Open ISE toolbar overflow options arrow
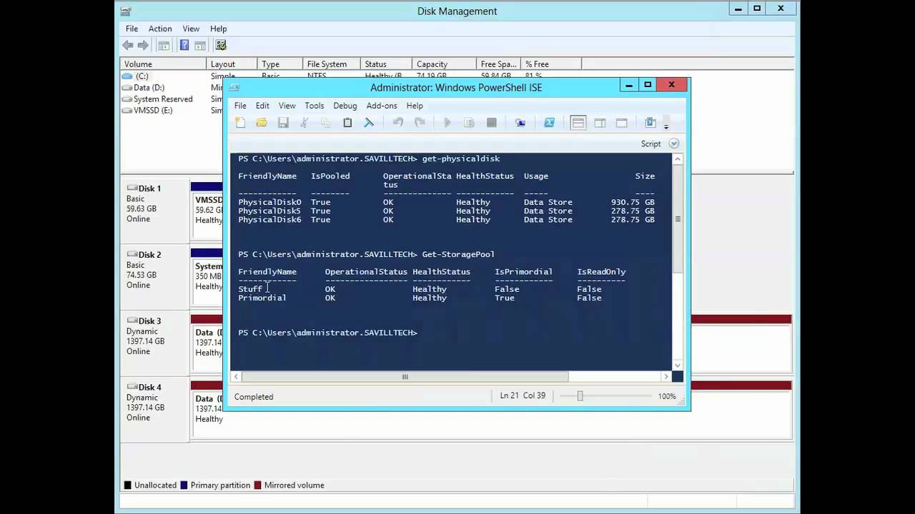Image resolution: width=915 pixels, height=514 pixels. [x=666, y=126]
